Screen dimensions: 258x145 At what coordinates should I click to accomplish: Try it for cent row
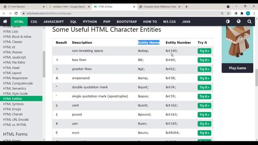(204, 106)
